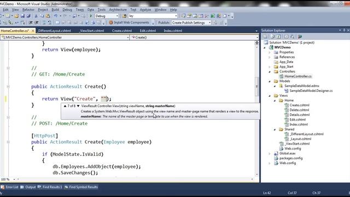350x197 pixels.
Task: Increase line indent via text editor toolbar
Action: pyautogui.click(x=37, y=22)
